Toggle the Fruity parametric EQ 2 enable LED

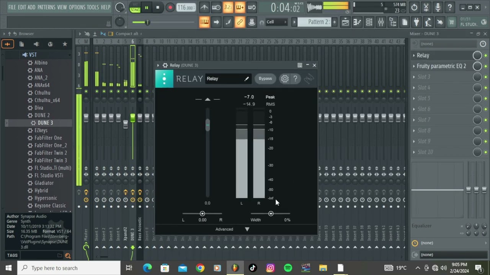[x=485, y=66]
